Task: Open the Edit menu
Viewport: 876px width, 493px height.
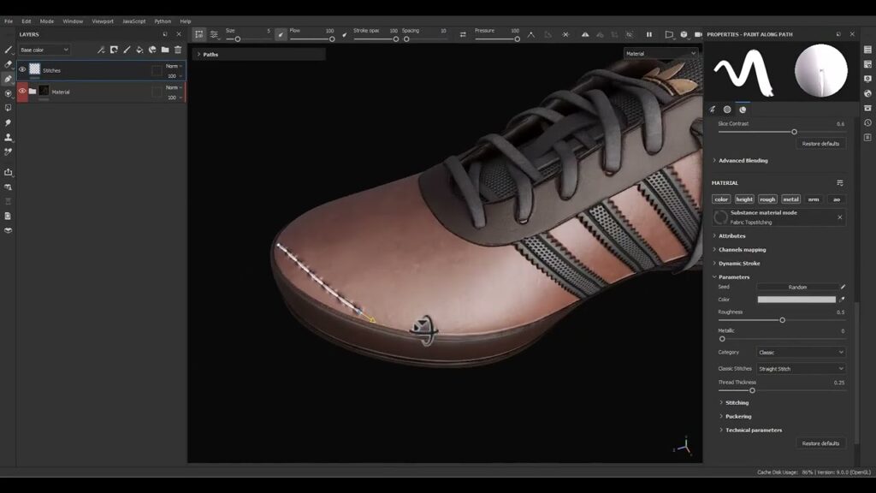Action: point(27,21)
